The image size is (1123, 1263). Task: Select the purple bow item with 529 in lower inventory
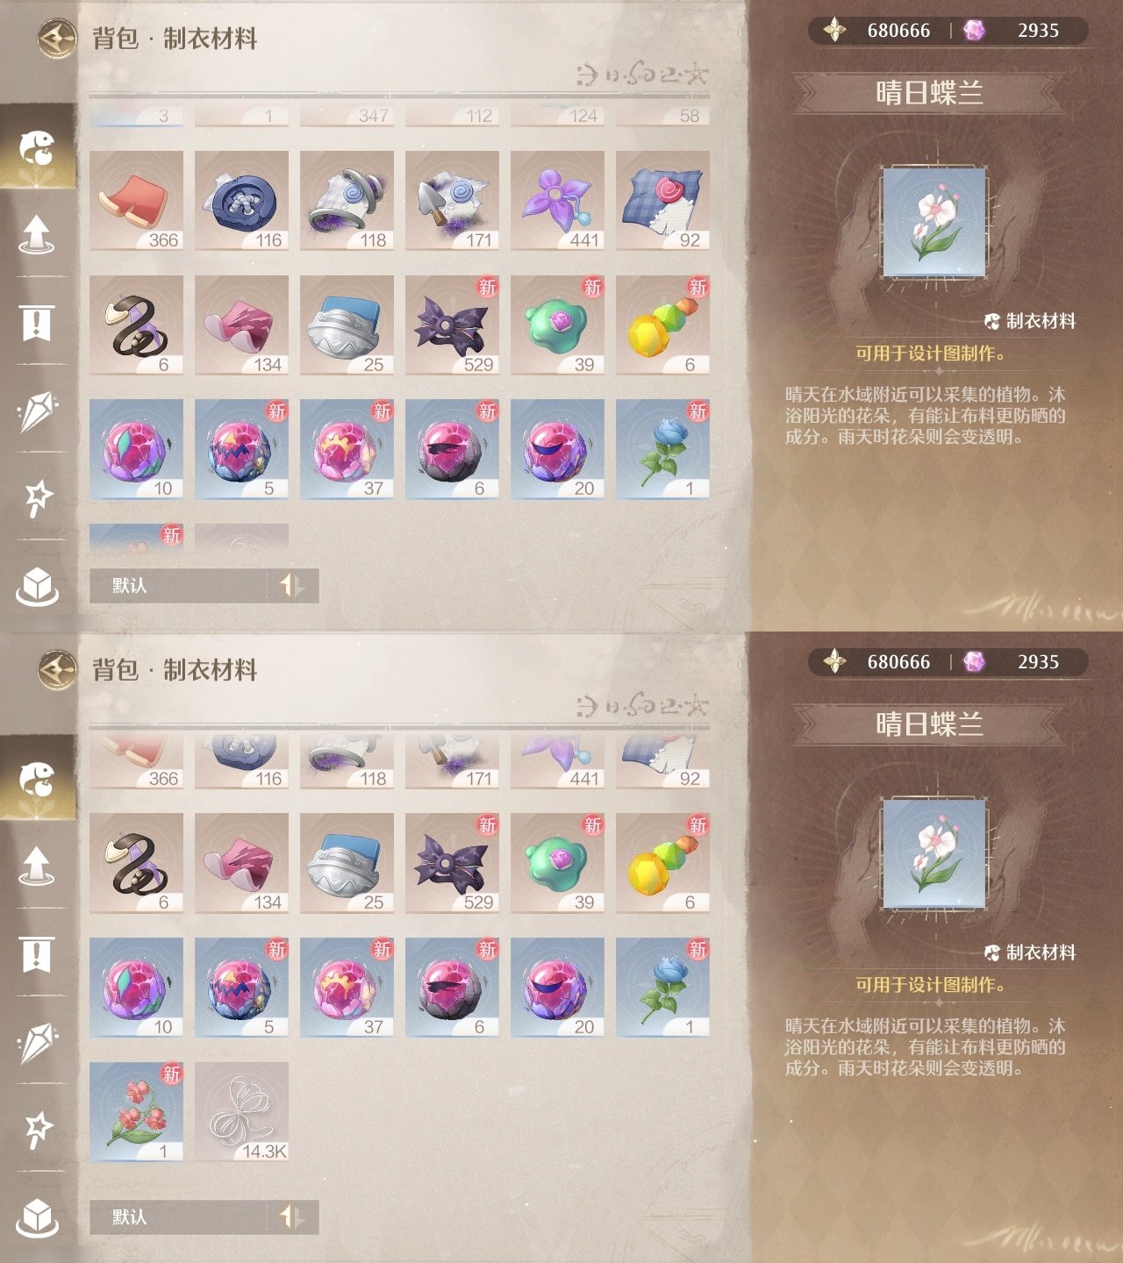452,863
